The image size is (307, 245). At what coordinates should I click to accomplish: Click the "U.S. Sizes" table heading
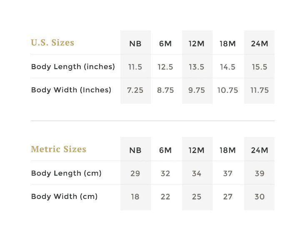[x=52, y=43]
